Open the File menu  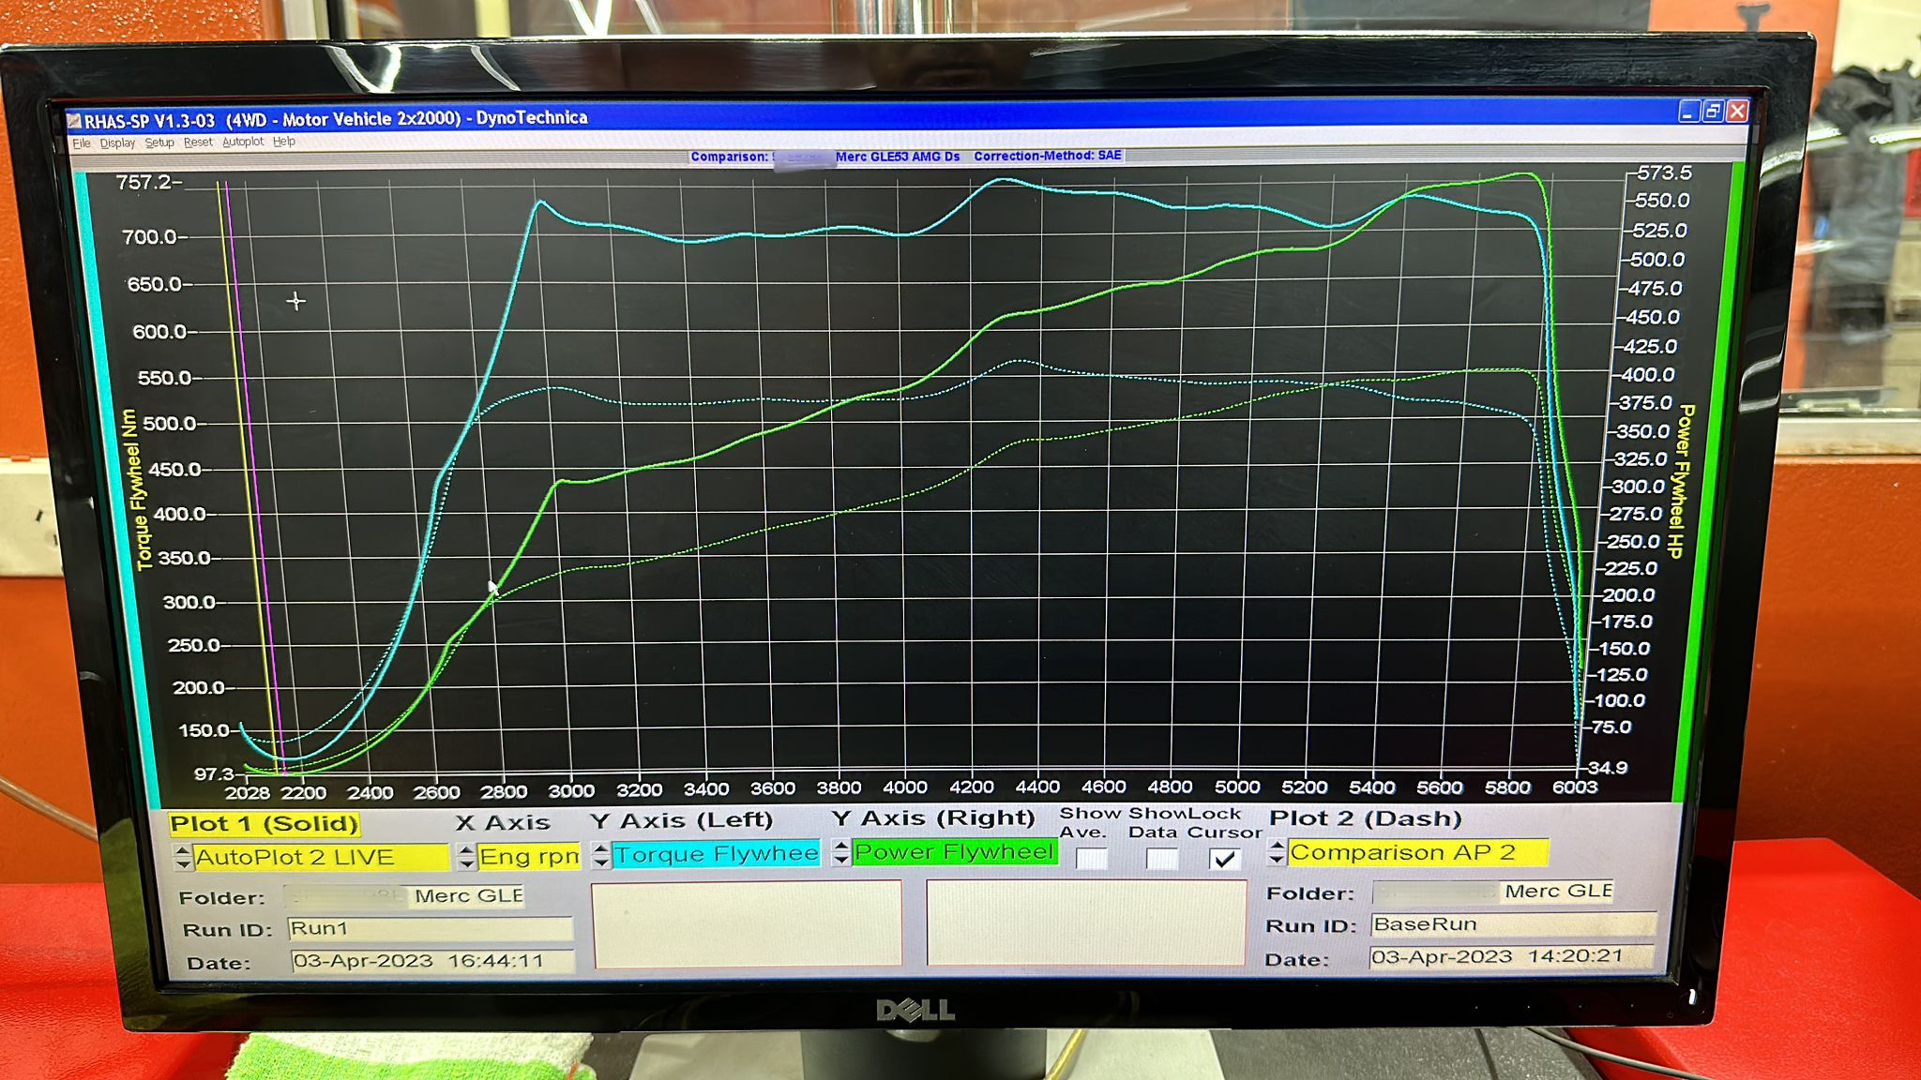pos(82,143)
